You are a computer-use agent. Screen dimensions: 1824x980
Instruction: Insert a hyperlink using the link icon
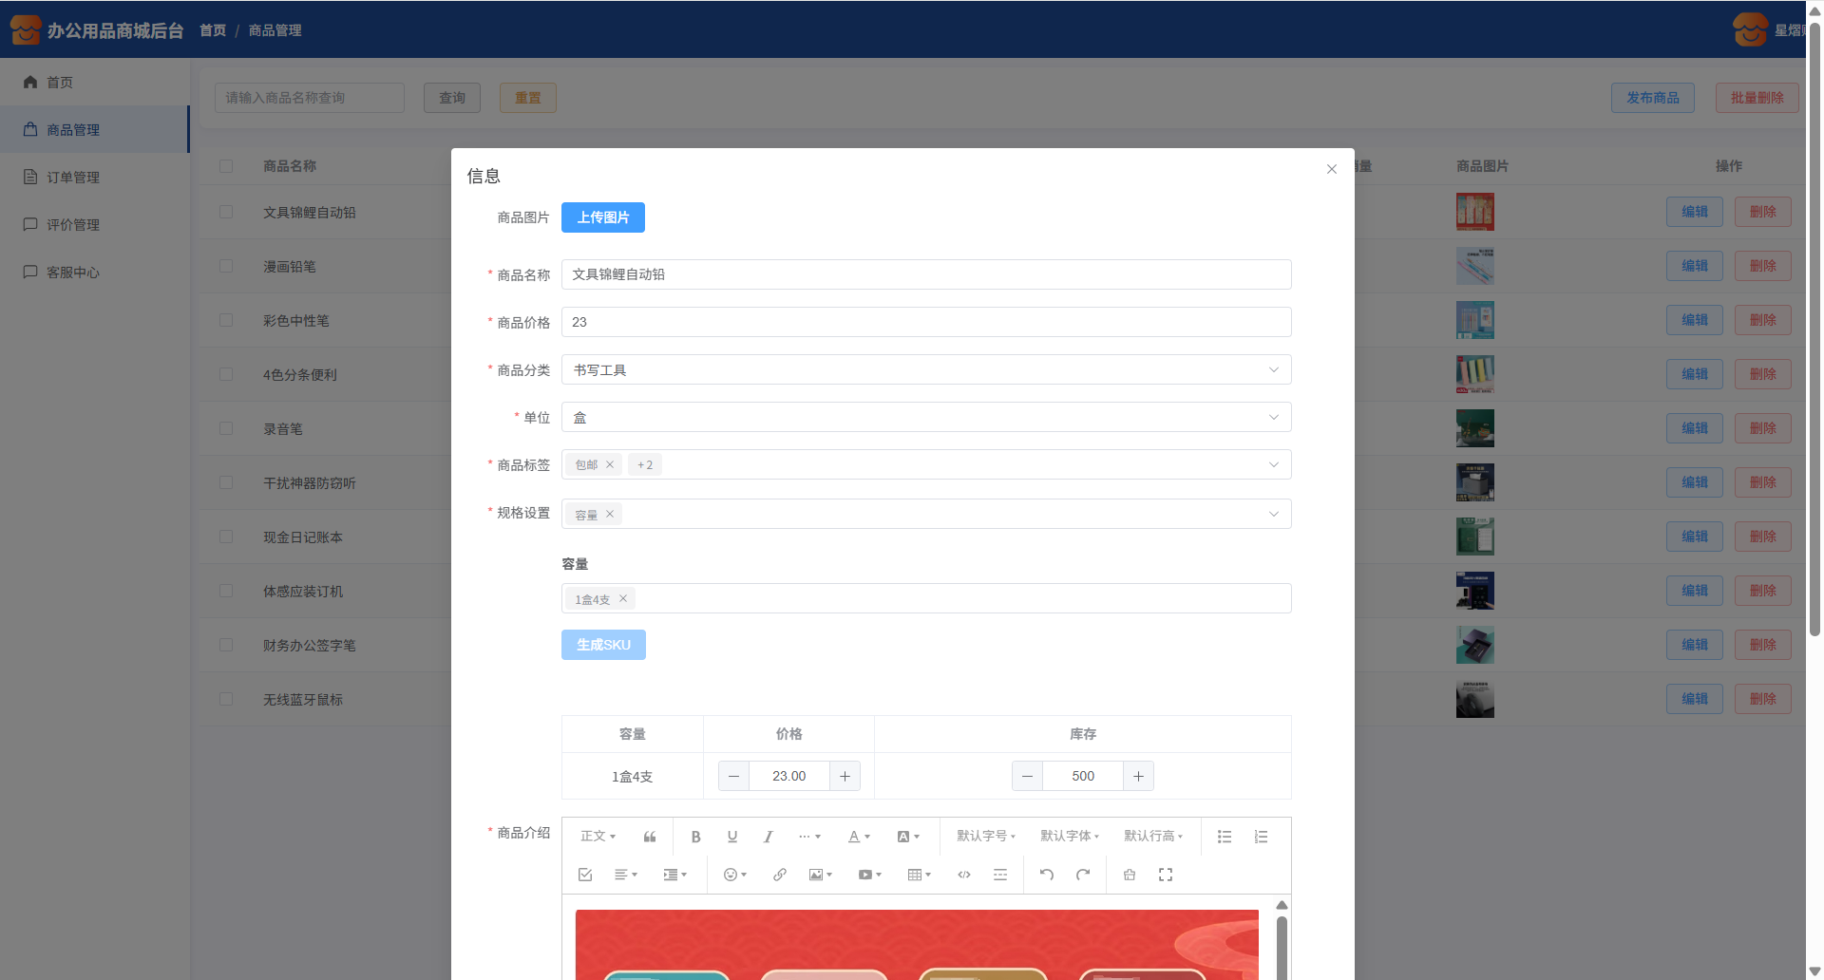pyautogui.click(x=779, y=875)
